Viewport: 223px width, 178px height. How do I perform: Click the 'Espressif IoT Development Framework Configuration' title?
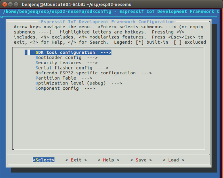pyautogui.click(x=107, y=22)
